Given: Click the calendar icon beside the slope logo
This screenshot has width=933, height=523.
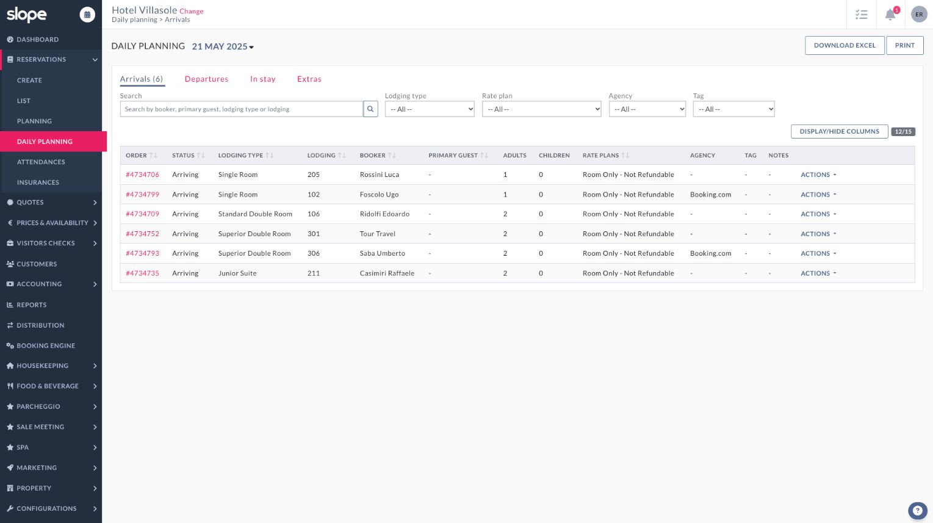Looking at the screenshot, I should (x=87, y=15).
